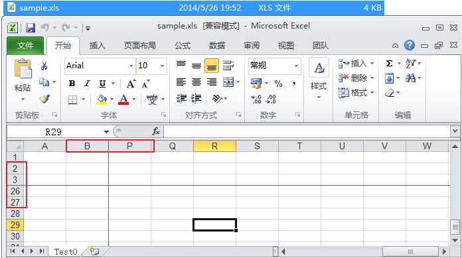Click Find and Select binoculars icon
Image resolution: width=462 pixels, height=258 pixels.
pyautogui.click(x=410, y=78)
